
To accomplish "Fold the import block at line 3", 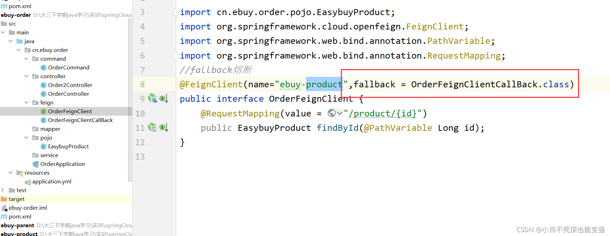I will click(176, 13).
